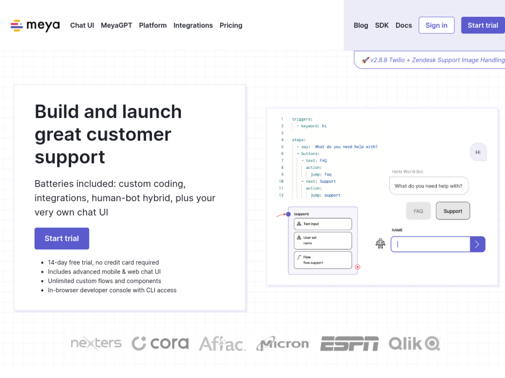Click the send arrow button in chat
Screen dimensions: 505x378
(477, 244)
